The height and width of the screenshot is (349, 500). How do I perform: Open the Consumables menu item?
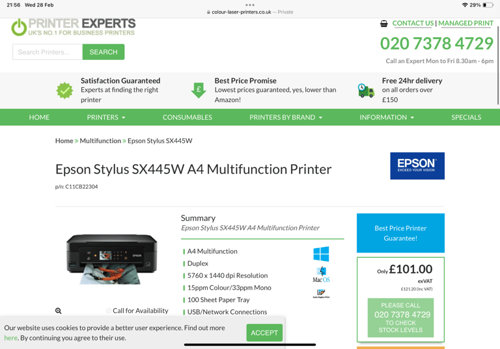click(187, 117)
